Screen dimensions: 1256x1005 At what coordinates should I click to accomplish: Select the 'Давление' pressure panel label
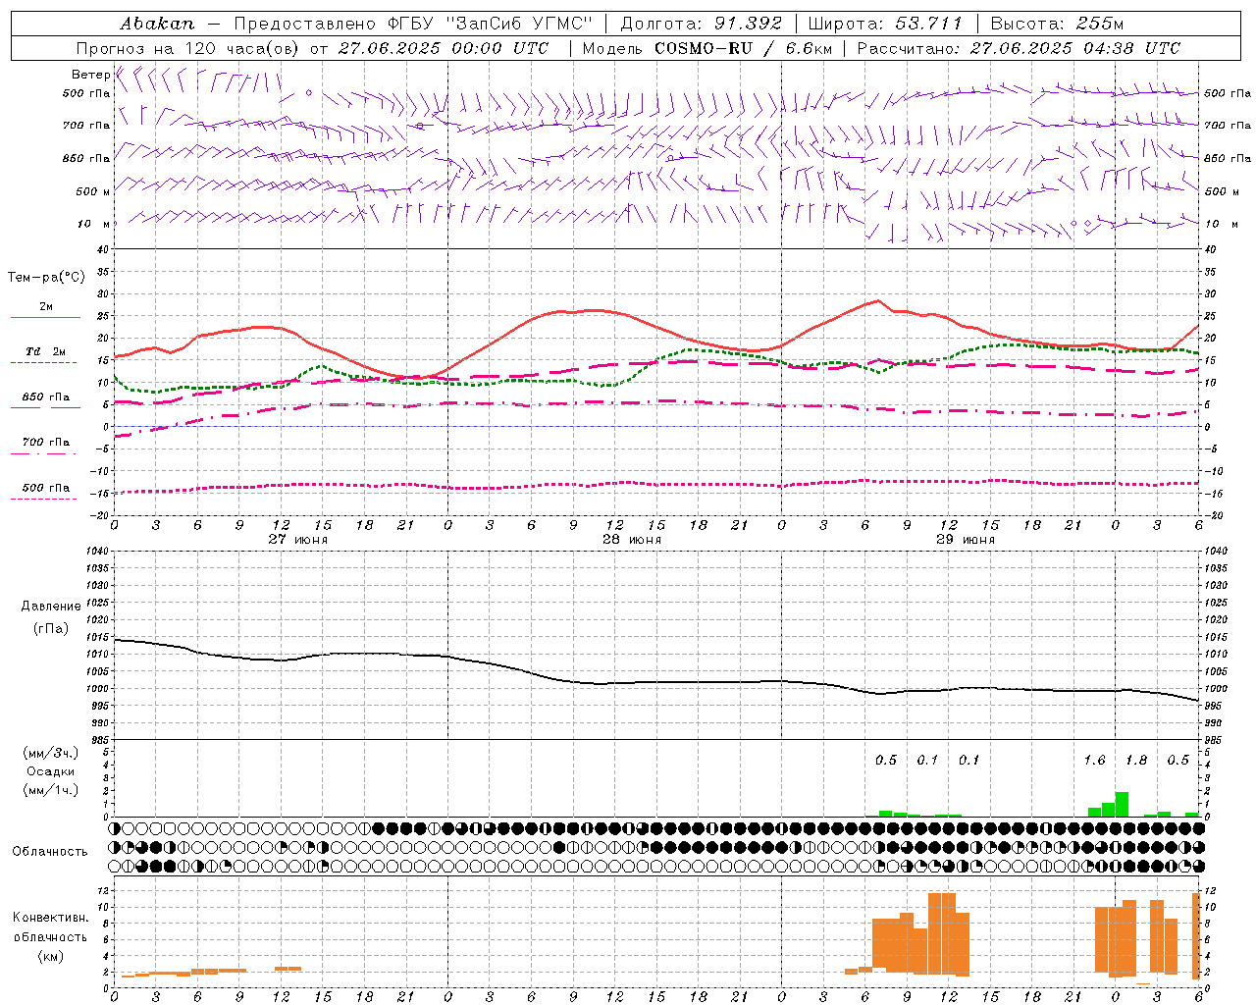pos(51,607)
